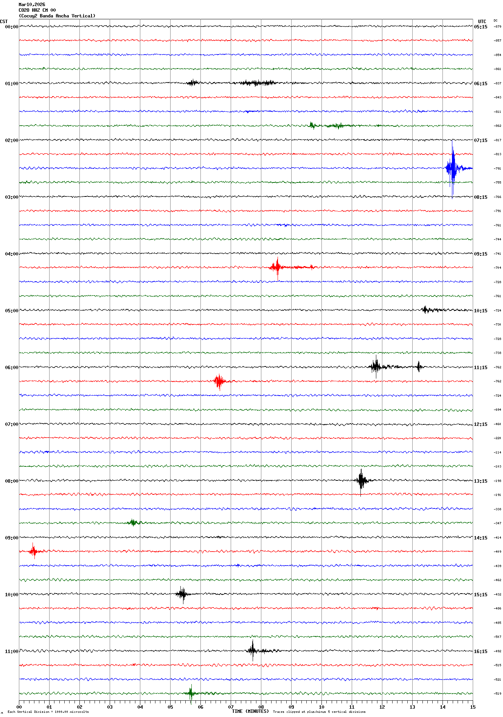This screenshot has height=717, width=503.
Task: Click the 16:15 UTC time label
Action: (480, 652)
